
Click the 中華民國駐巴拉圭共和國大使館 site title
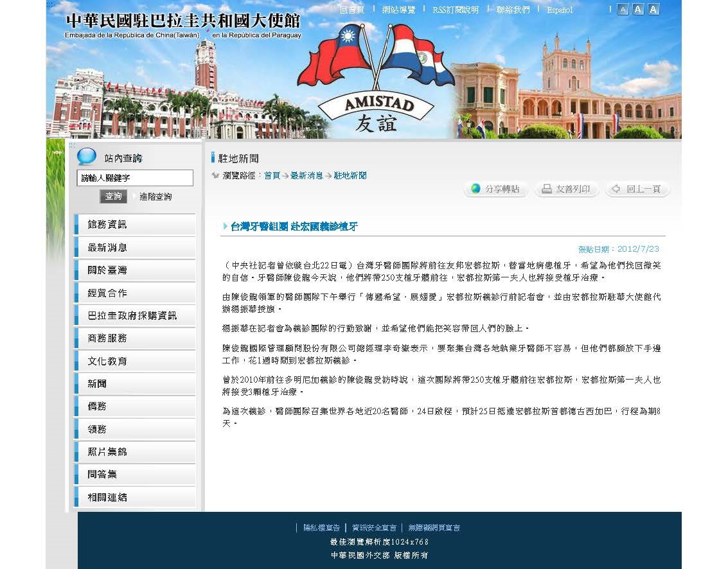183,21
